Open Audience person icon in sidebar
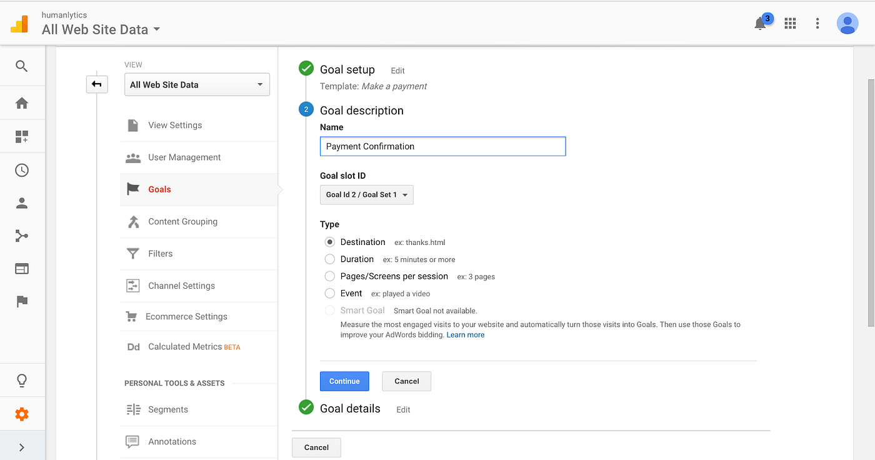This screenshot has width=875, height=460. point(22,203)
